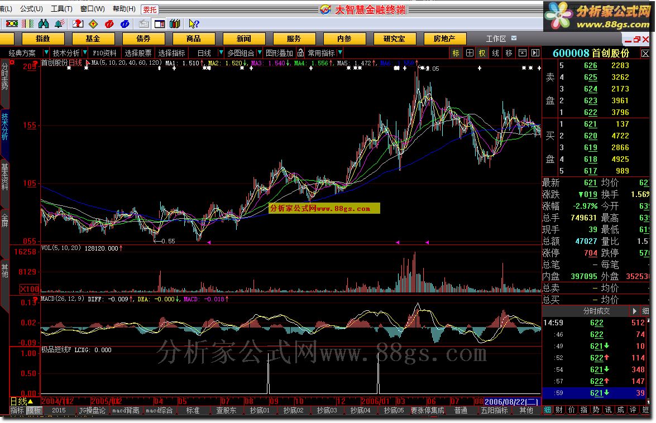The height and width of the screenshot is (423, 656).
Task: Click the 2006/08/22 date marker
Action: point(511,402)
